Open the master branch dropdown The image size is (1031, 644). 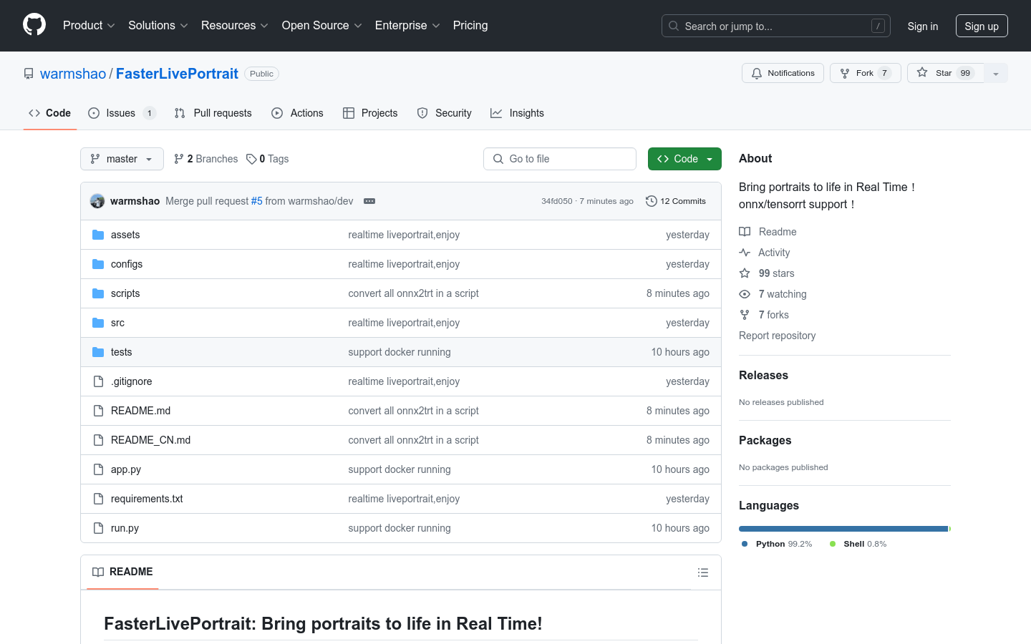(x=122, y=159)
